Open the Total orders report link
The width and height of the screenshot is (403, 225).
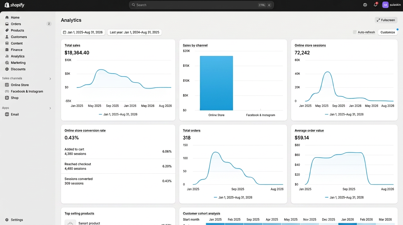192,131
